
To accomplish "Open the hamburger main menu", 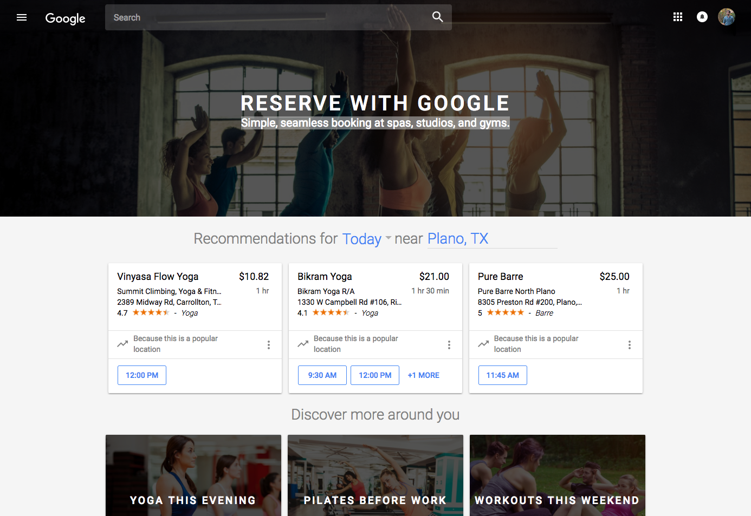I will [x=22, y=17].
